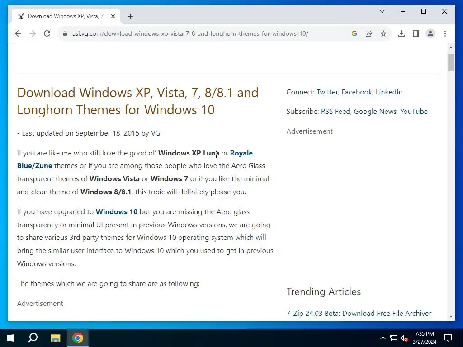This screenshot has width=463, height=347.
Task: Click the Google icon in the address bar
Action: [354, 33]
